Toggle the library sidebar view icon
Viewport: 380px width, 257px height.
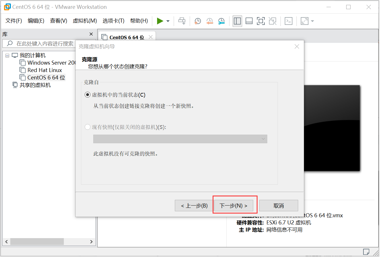point(237,21)
